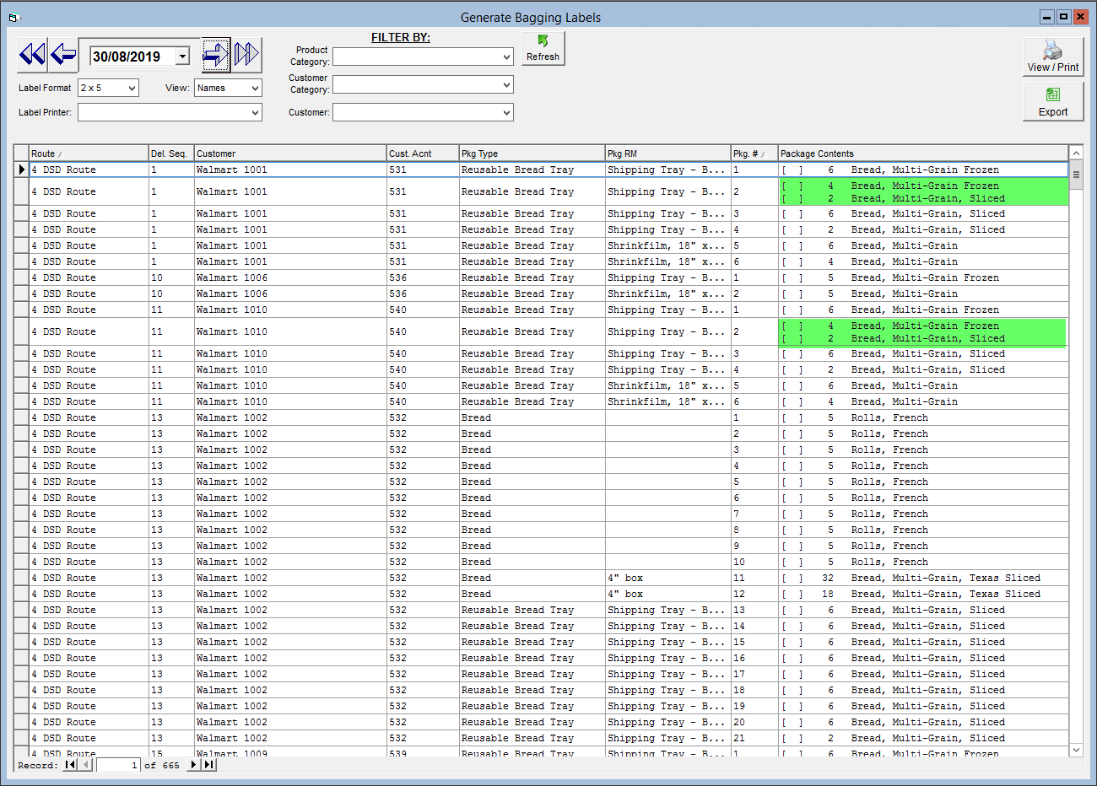Expand the View Names dropdown

(x=255, y=88)
